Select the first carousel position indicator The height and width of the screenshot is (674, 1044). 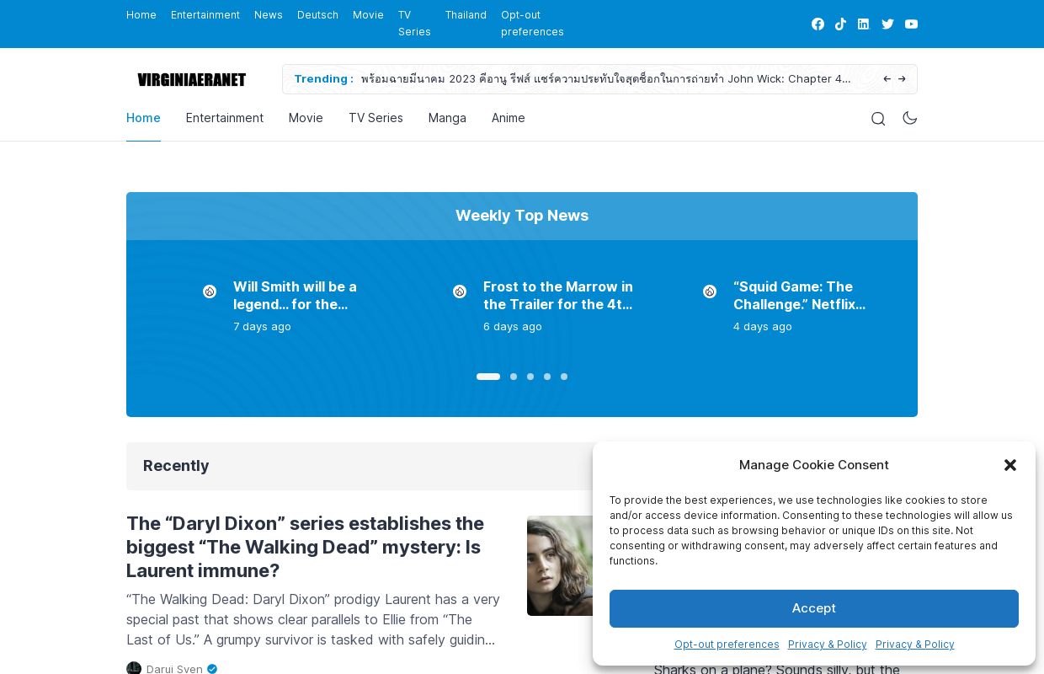[488, 377]
